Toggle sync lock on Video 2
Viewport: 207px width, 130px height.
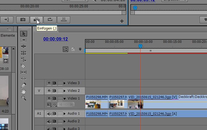pos(54,91)
